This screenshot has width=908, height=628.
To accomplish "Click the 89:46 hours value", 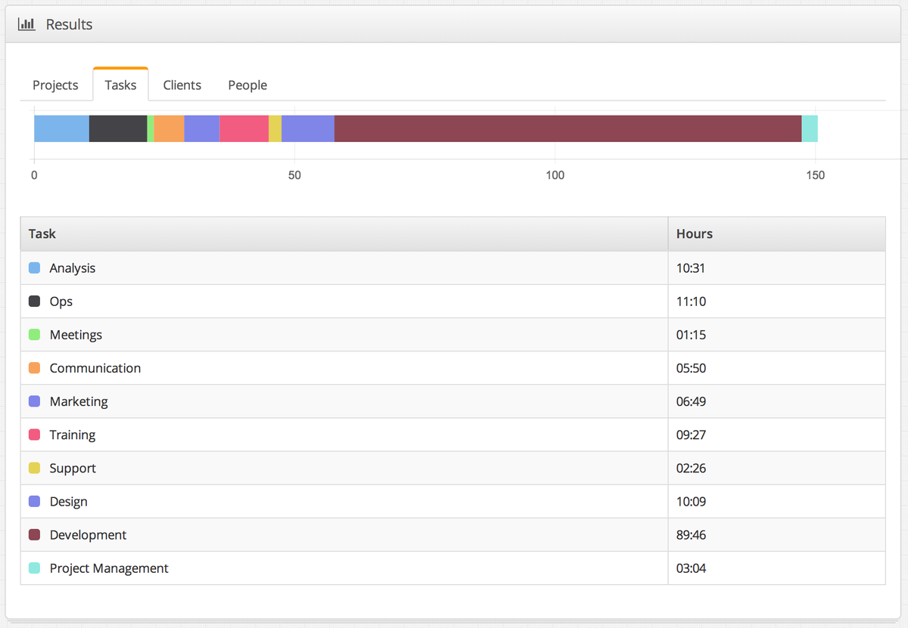I will pyautogui.click(x=691, y=534).
